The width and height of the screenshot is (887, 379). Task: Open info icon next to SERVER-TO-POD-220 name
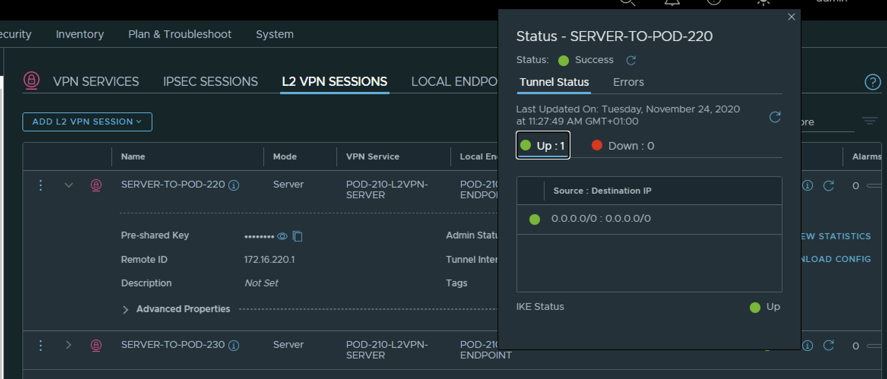click(234, 185)
